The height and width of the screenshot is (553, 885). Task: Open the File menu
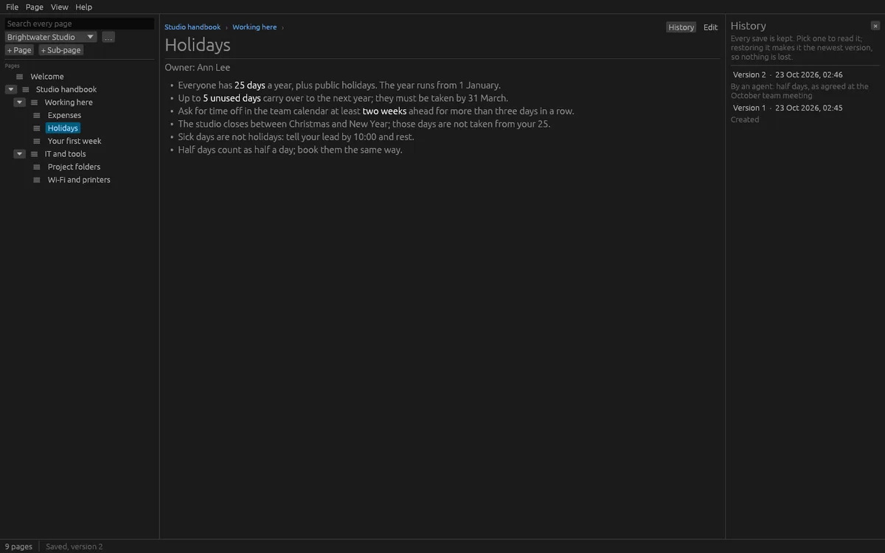tap(13, 7)
